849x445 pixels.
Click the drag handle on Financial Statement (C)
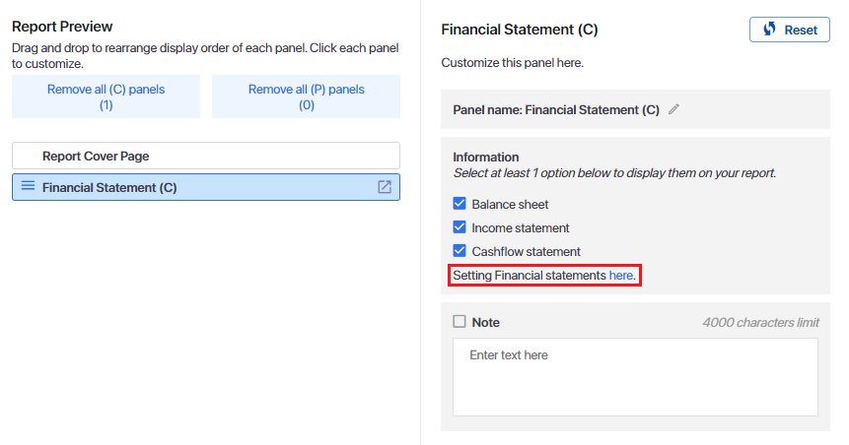[28, 186]
